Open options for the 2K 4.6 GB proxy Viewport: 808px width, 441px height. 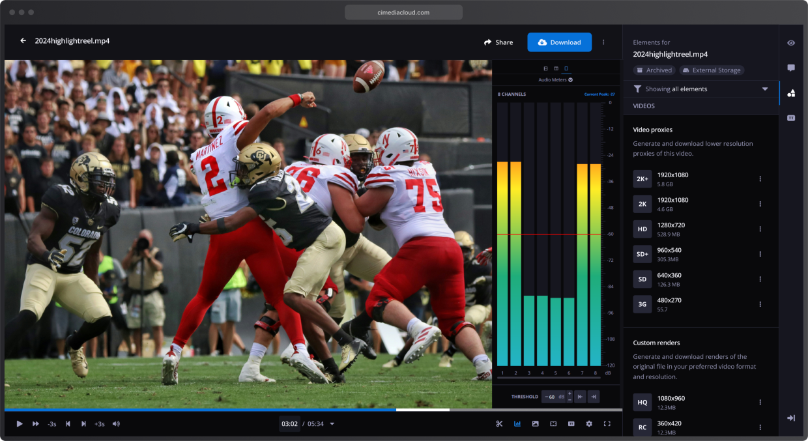pos(760,204)
